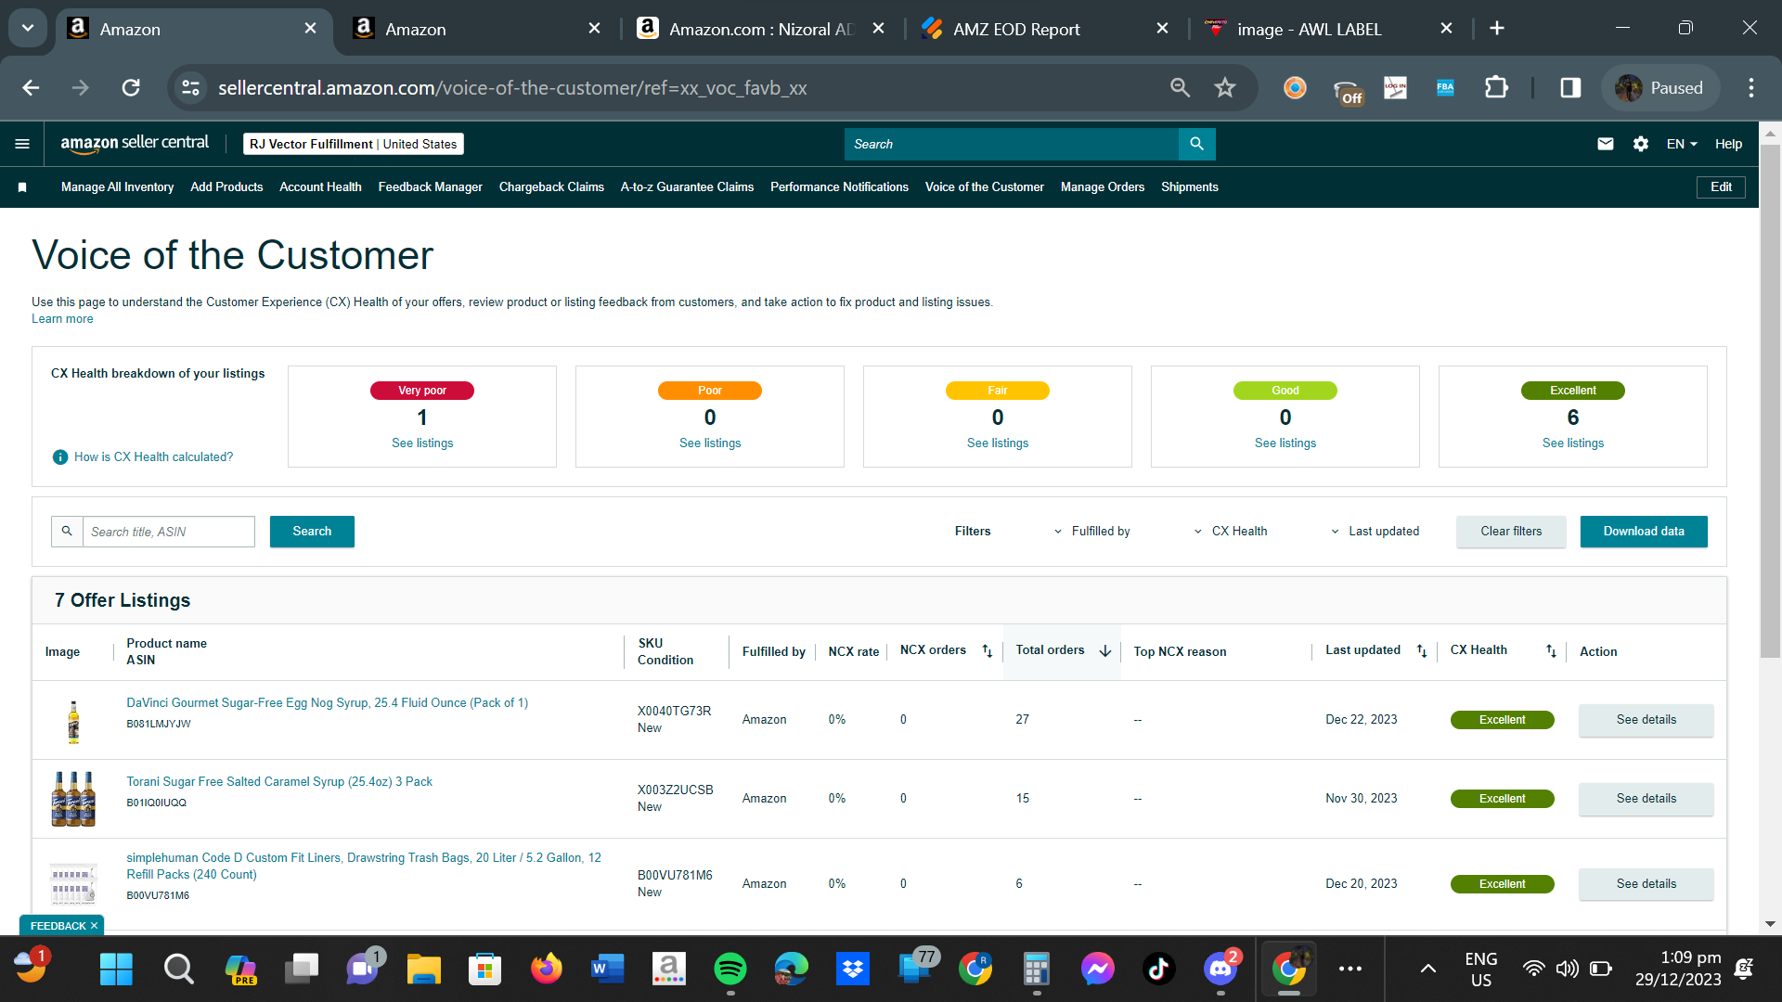
Task: Open the settings gear icon in Seller Central
Action: (x=1641, y=144)
